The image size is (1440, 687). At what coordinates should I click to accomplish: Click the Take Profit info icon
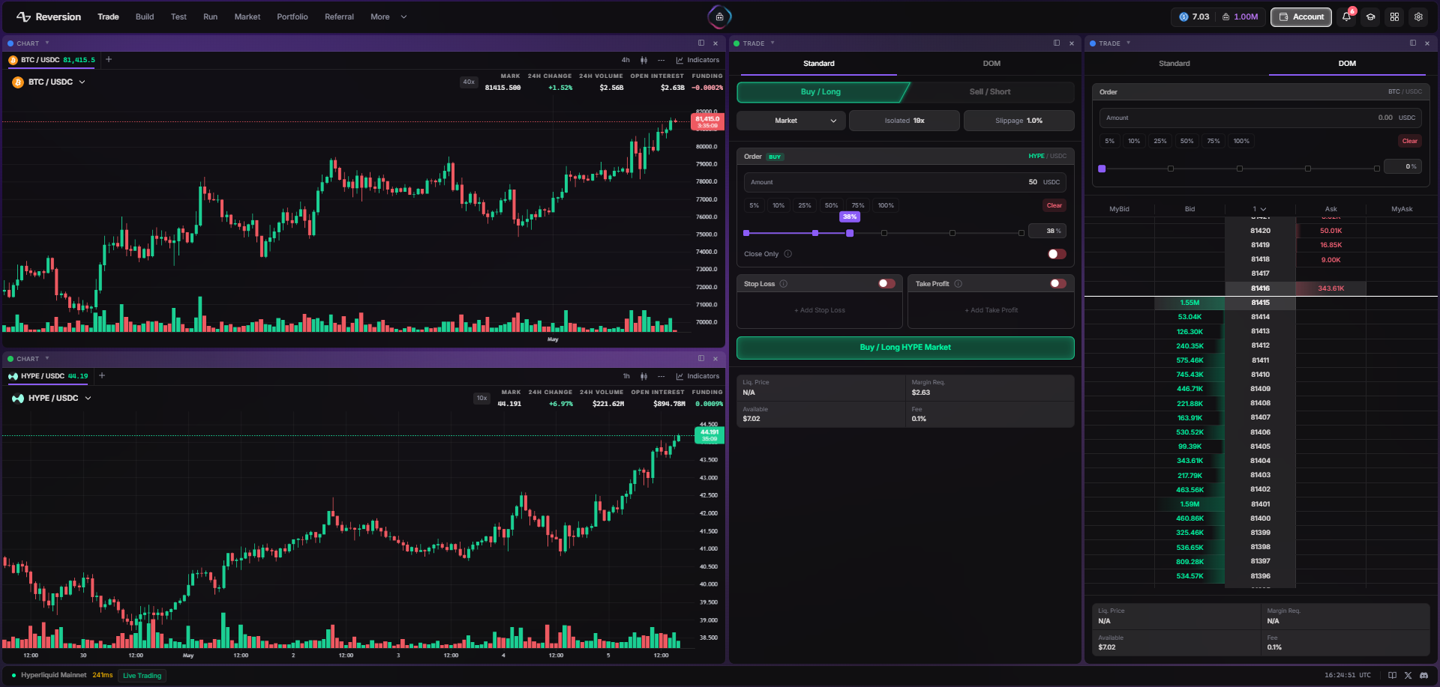click(958, 284)
